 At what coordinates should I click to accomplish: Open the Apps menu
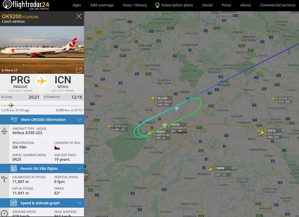pos(77,5)
